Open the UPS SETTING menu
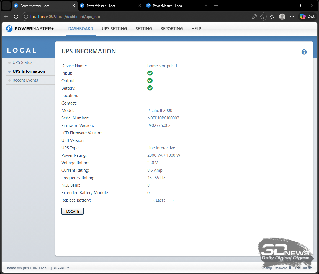This screenshot has width=319, height=274. (x=114, y=29)
